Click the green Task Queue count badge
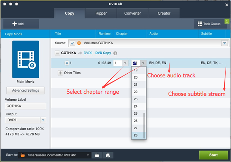The width and height of the screenshot is (231, 162). [x=227, y=21]
